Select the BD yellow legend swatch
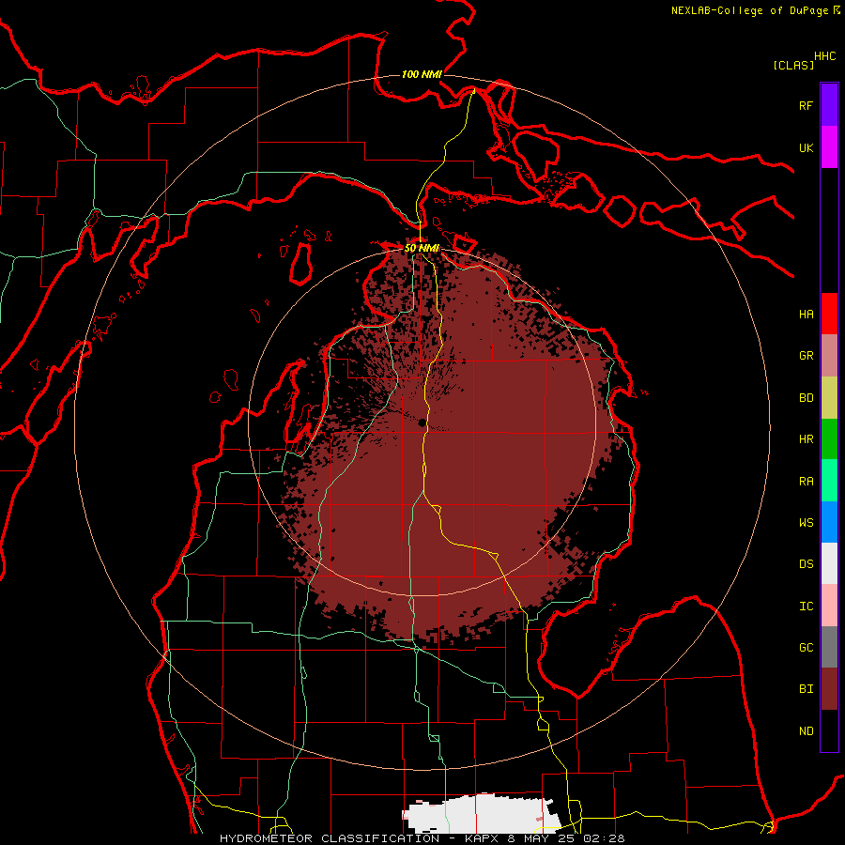Screen dimensions: 845x845 tap(829, 398)
